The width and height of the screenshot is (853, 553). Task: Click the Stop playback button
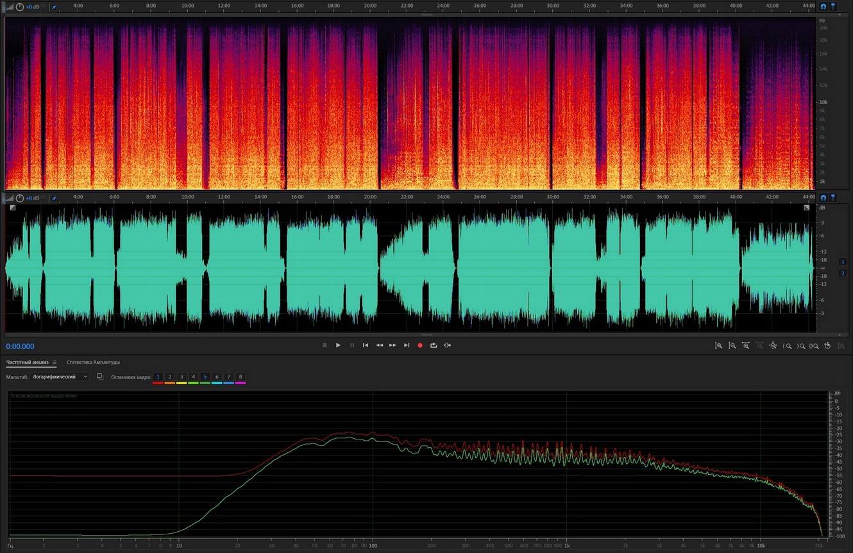pyautogui.click(x=325, y=345)
